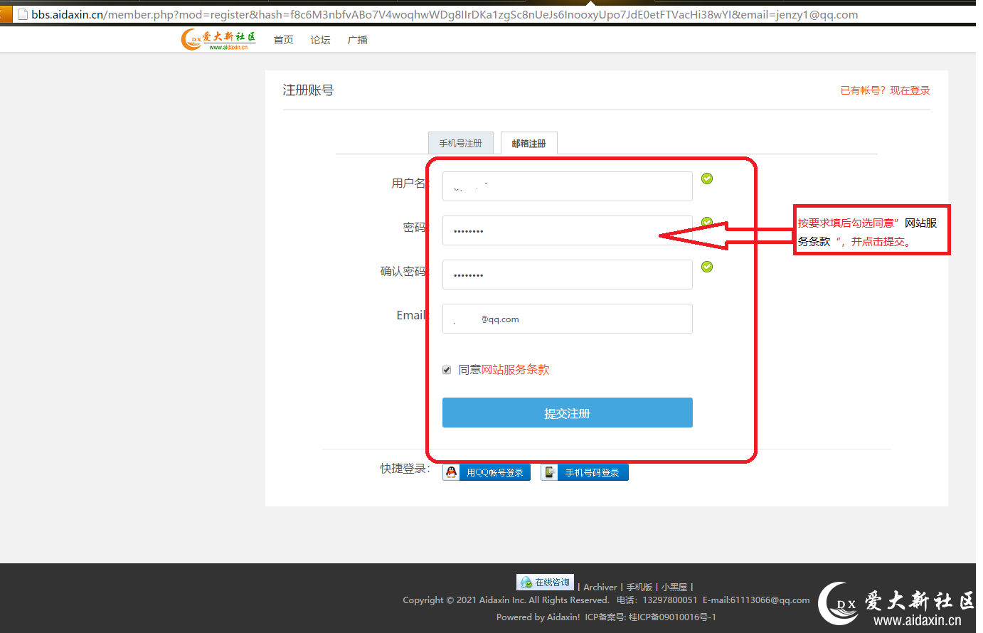Viewport: 983px width, 633px height.
Task: Click the QQ penguin login icon
Action: [x=451, y=472]
